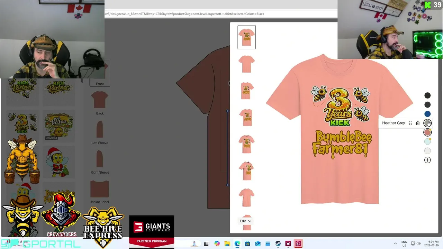This screenshot has width=443, height=249.
Task: Select the second mockup thumbnail, blank shirt
Action: point(246,64)
